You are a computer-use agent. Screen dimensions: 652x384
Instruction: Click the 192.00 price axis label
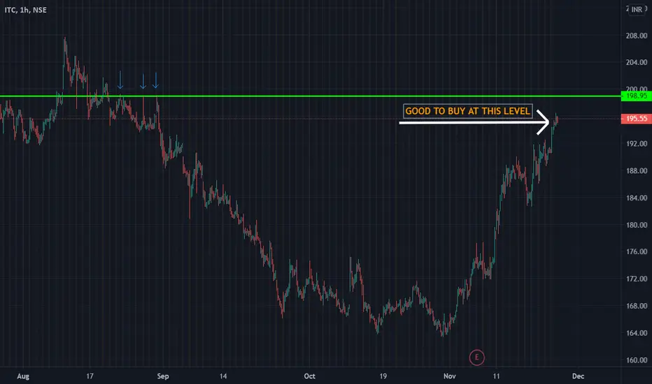click(636, 144)
